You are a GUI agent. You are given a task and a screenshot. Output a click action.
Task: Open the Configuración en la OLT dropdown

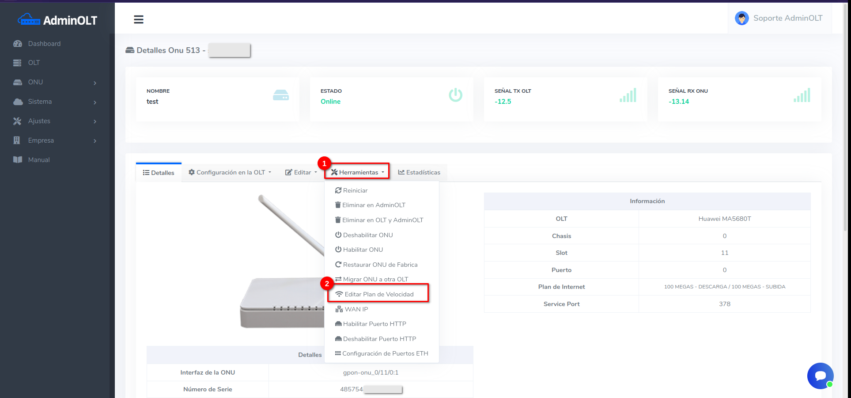[x=230, y=172]
